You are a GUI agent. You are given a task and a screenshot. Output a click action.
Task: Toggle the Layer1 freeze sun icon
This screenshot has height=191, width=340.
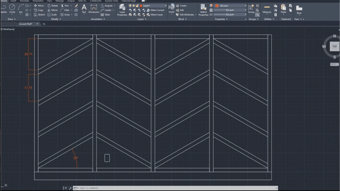[134, 6]
